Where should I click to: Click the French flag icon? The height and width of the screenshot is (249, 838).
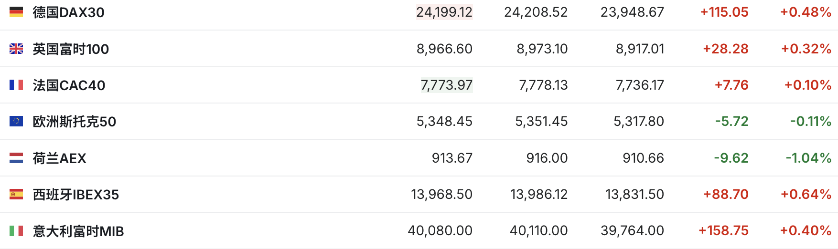tap(16, 85)
